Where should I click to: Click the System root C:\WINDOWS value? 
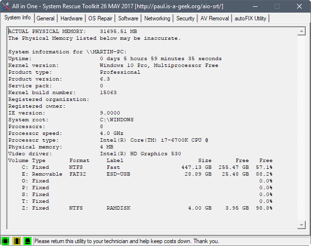(117, 120)
